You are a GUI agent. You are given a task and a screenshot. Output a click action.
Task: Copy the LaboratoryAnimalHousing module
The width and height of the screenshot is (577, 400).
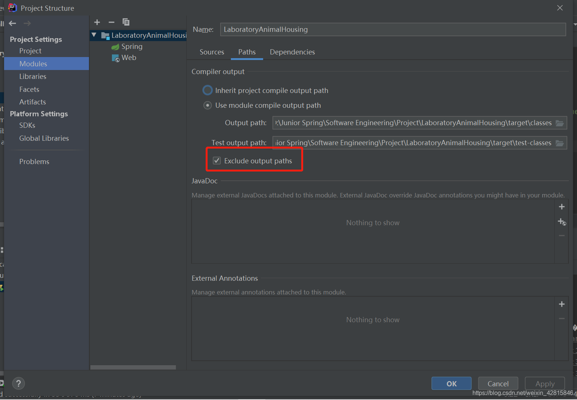(126, 22)
